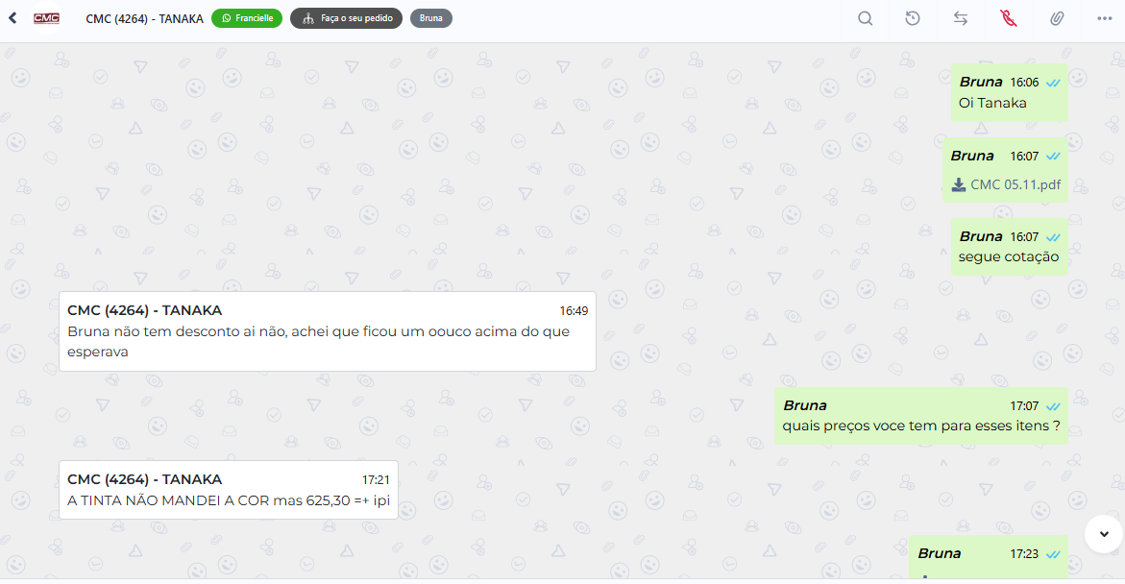Open the search magnifier icon
Screen dimensions: 1125x584
(x=866, y=18)
